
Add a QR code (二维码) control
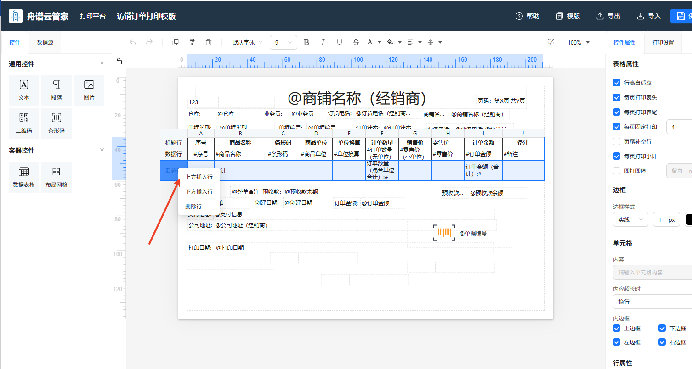pyautogui.click(x=24, y=123)
